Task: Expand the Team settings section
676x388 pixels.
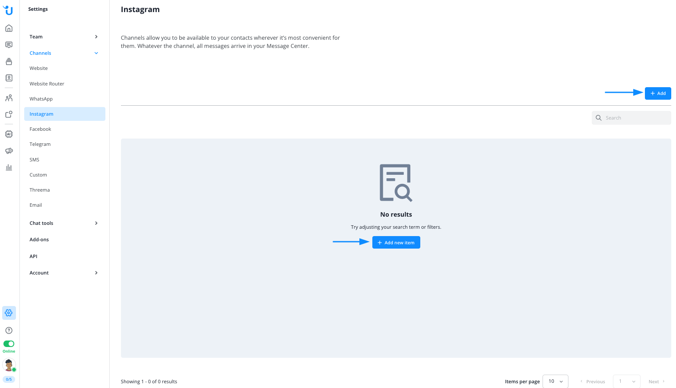Action: 64,37
